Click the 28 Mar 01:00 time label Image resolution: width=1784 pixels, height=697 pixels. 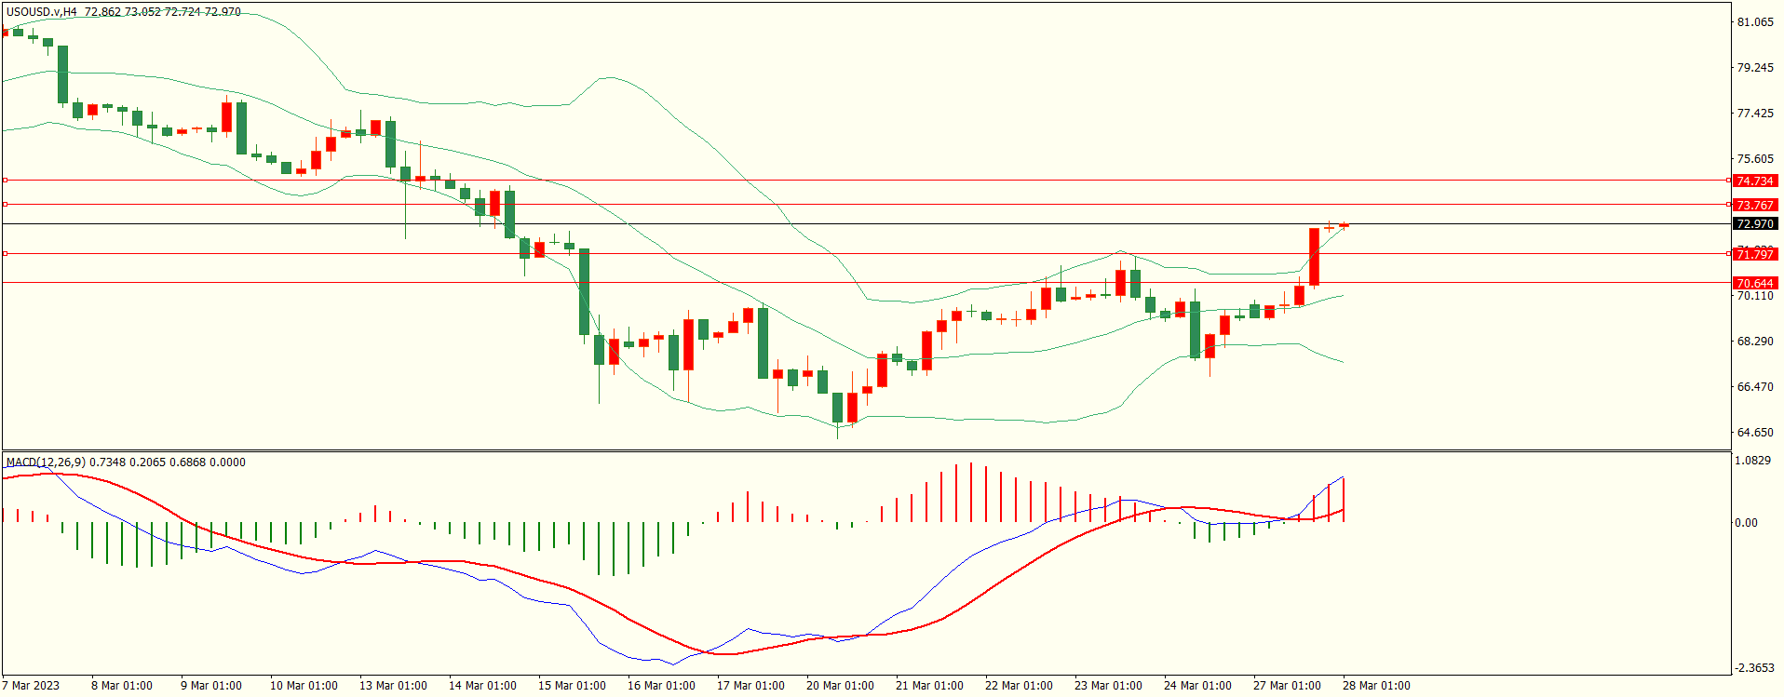pos(1376,686)
